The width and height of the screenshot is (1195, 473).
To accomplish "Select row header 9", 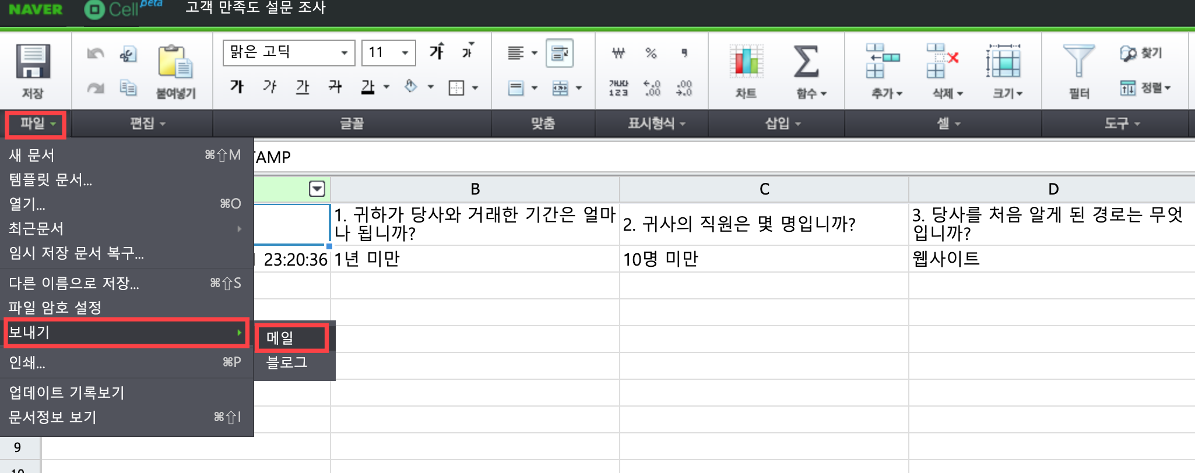I will pos(19,447).
